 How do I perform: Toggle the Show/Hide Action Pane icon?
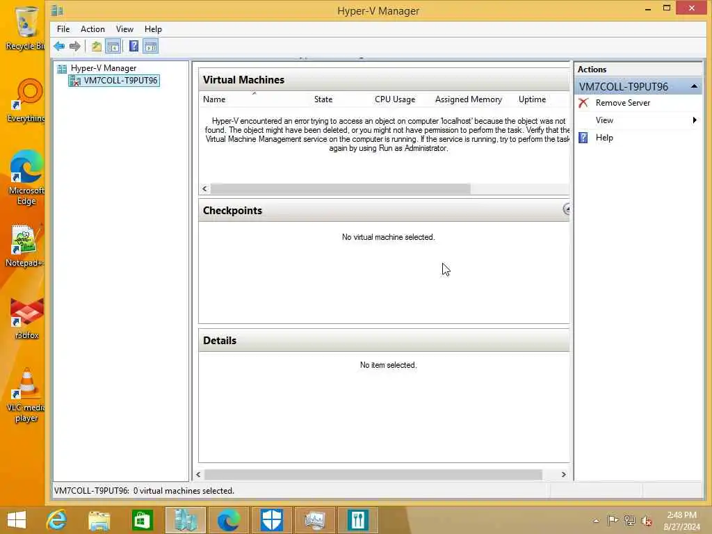[x=150, y=47]
